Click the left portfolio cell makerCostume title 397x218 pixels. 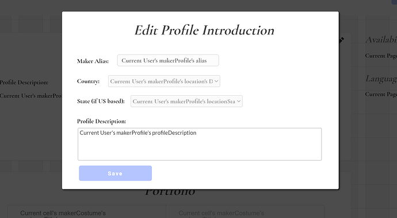(x=63, y=214)
